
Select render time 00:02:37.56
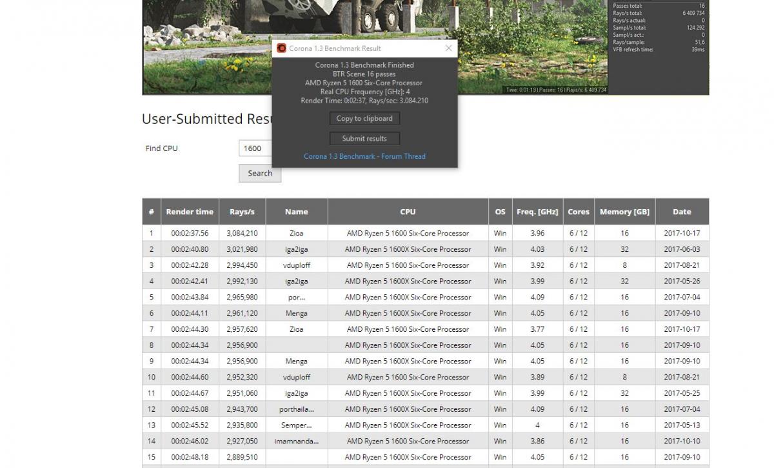click(190, 233)
